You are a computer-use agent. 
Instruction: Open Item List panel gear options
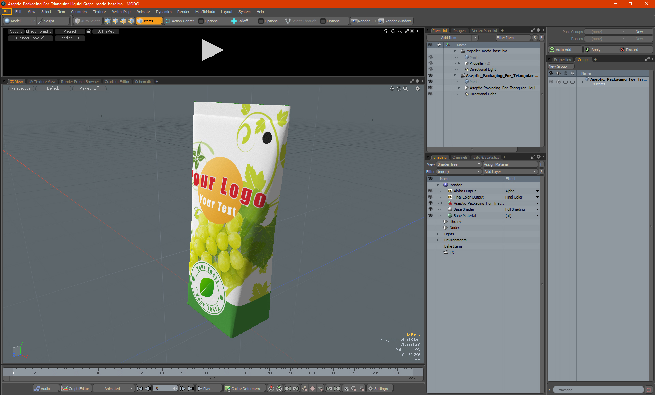point(539,30)
